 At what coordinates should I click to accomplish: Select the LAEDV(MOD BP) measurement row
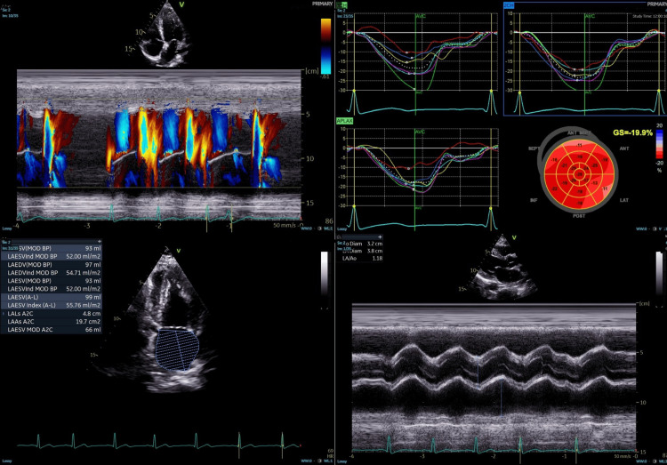pyautogui.click(x=51, y=265)
